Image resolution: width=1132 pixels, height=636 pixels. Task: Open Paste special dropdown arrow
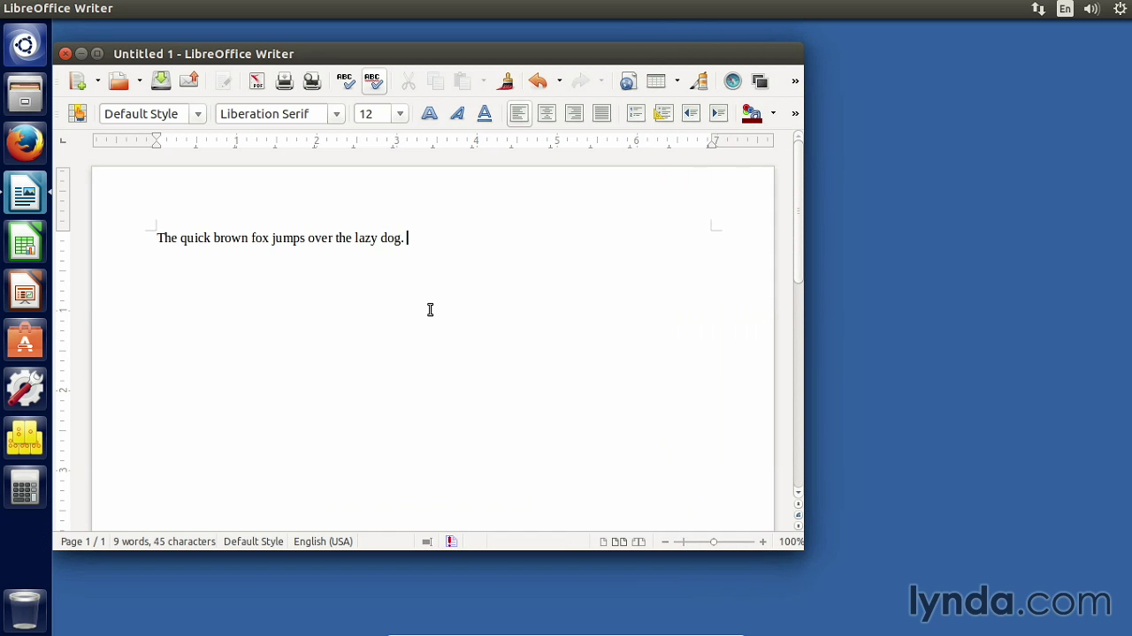(x=483, y=81)
